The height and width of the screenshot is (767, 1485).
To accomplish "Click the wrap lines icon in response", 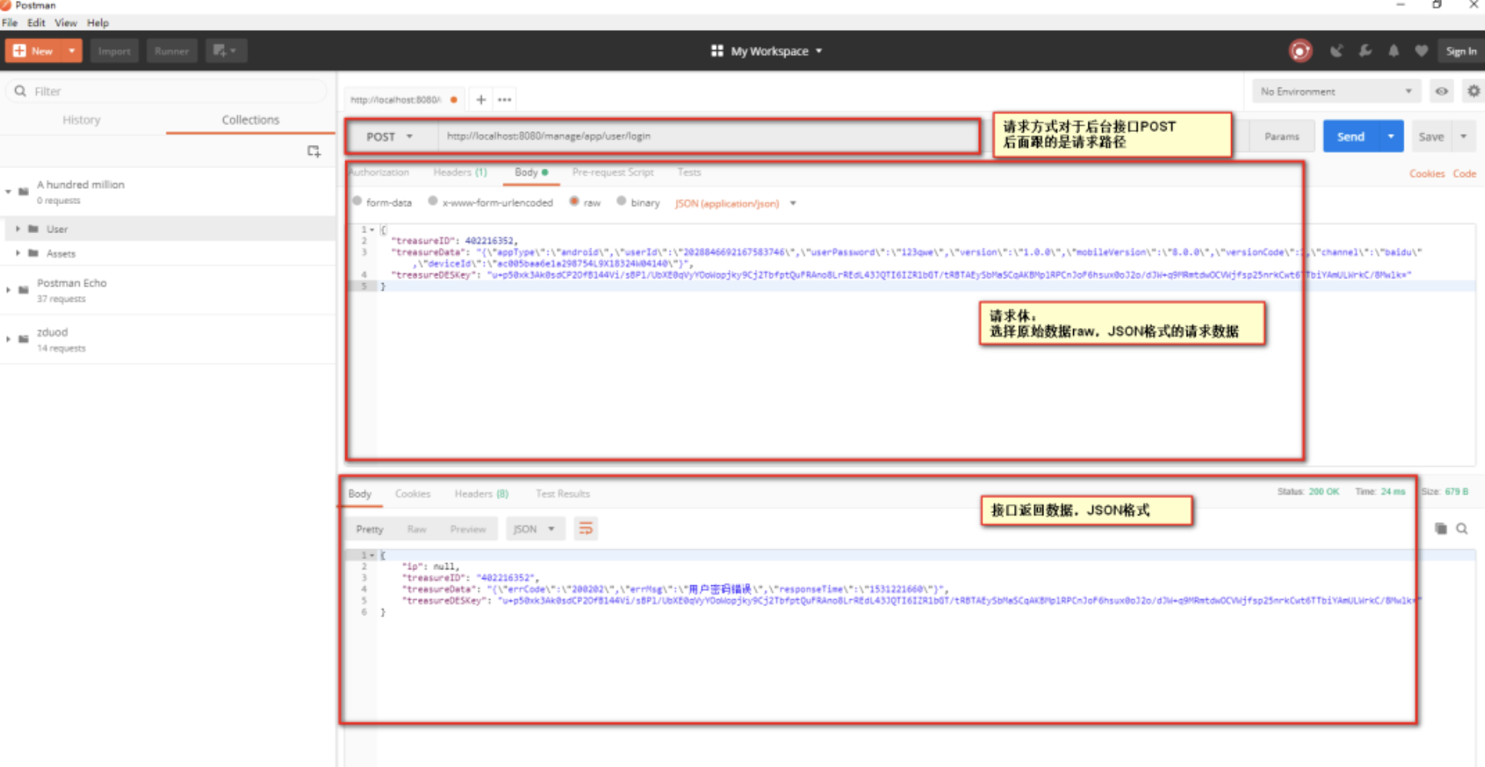I will point(585,528).
